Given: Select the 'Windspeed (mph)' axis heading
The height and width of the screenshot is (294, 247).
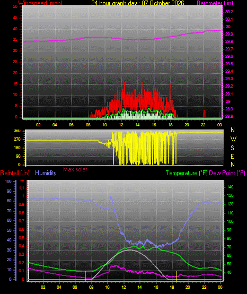Looking at the screenshot, I should click(40, 3).
